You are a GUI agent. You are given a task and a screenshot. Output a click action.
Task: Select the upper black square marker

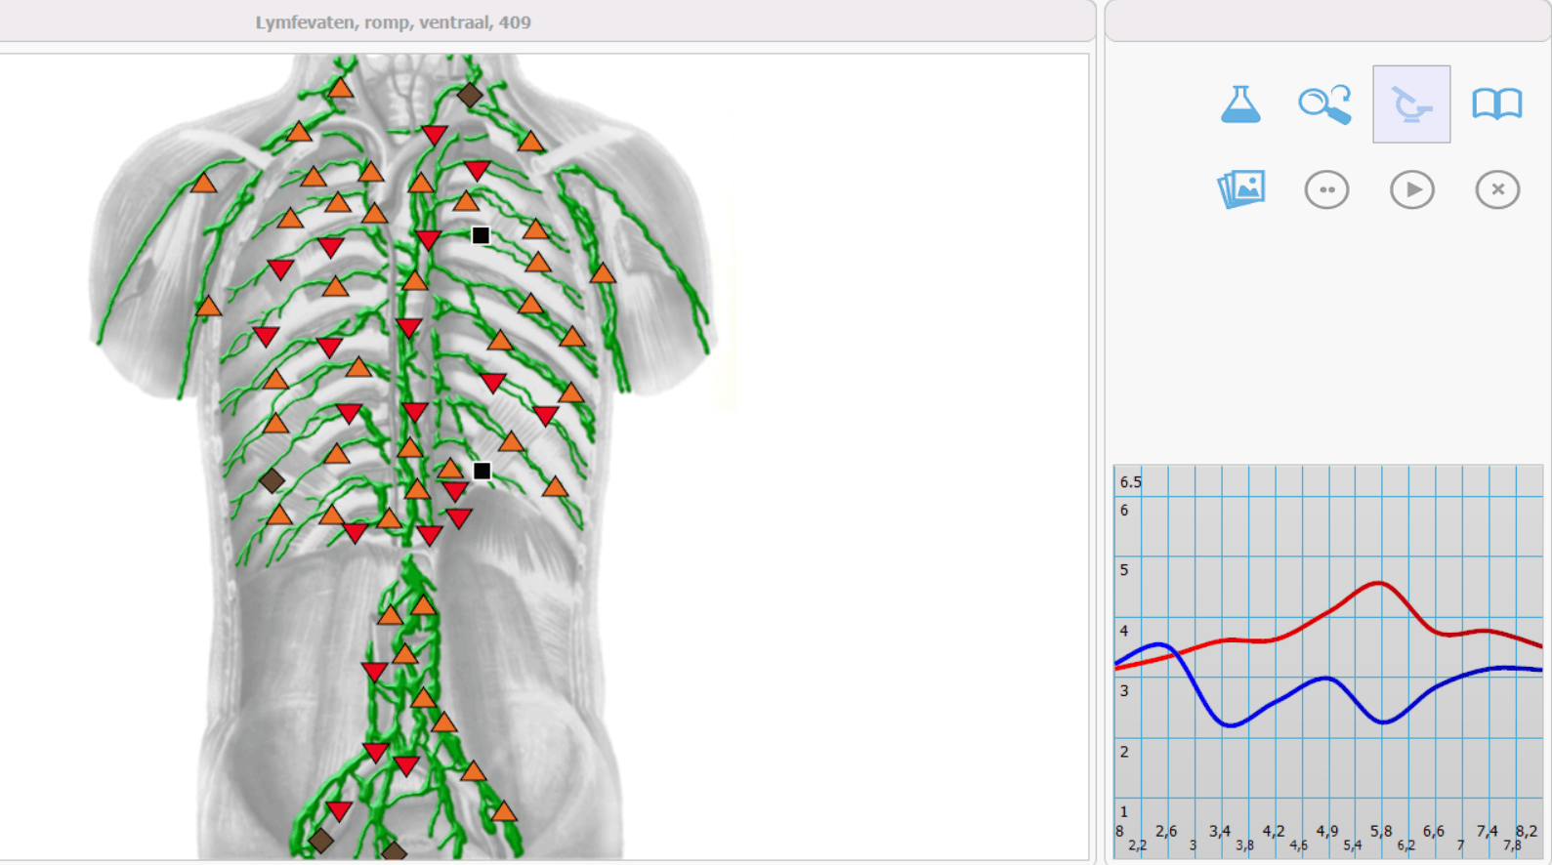tap(481, 235)
